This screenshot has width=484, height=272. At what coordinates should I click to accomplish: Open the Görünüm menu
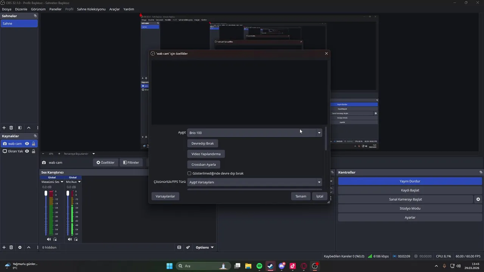coord(38,9)
